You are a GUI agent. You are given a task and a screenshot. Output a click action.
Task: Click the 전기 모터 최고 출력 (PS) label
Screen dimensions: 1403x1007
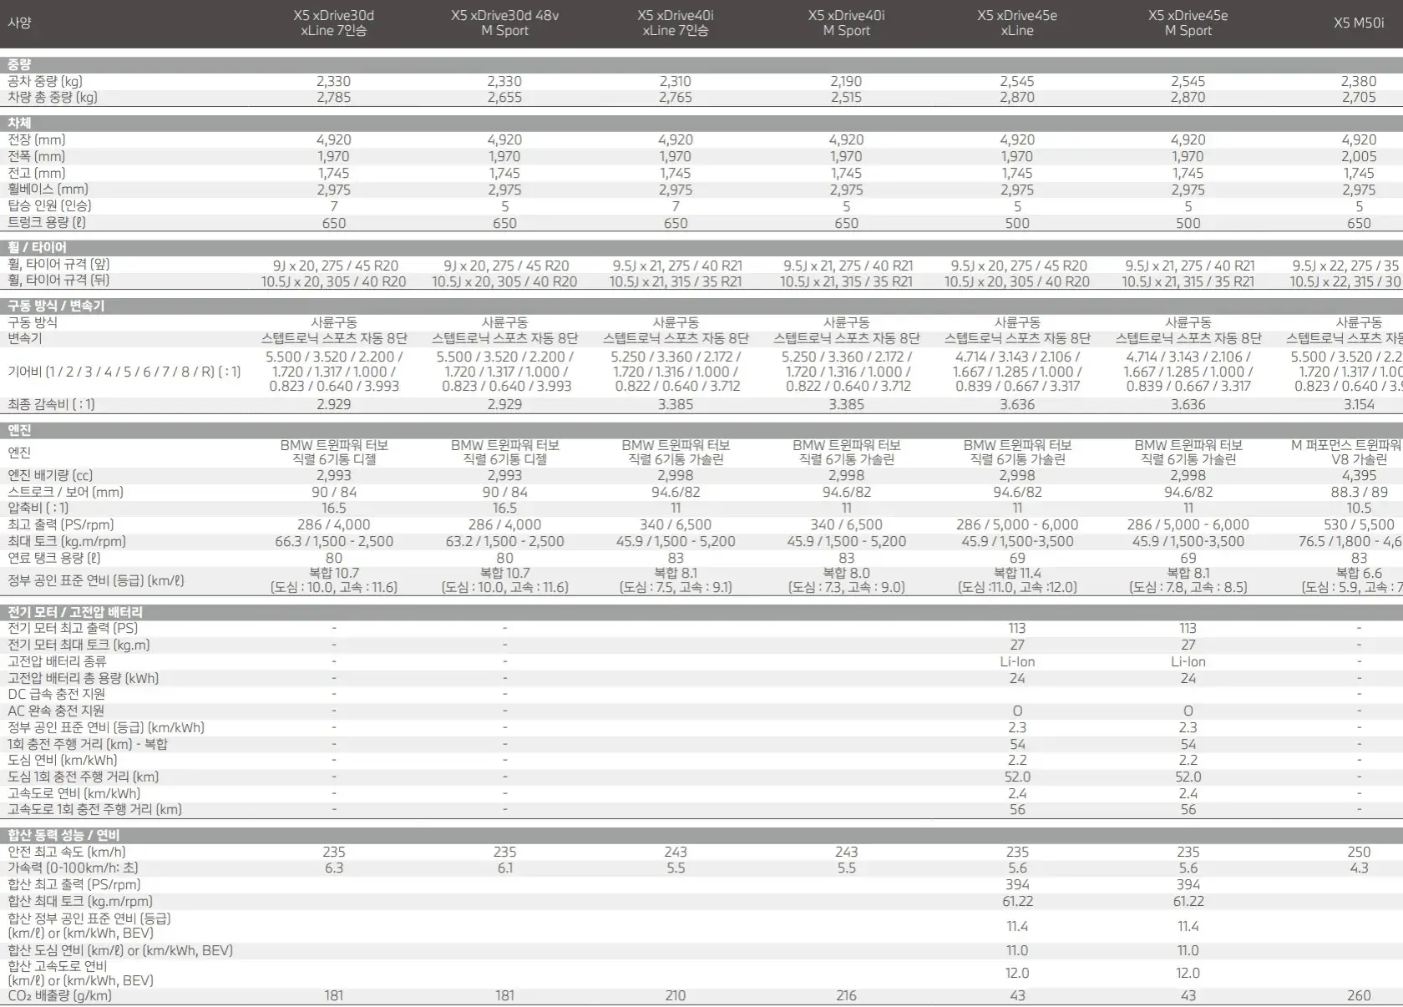pyautogui.click(x=73, y=628)
